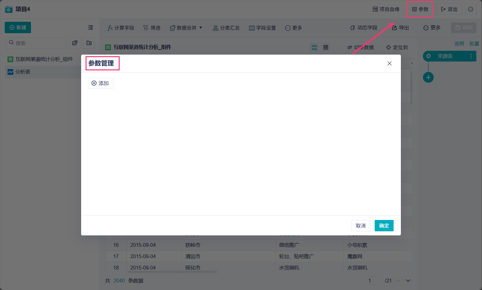Open the 说明 link
The height and width of the screenshot is (290, 482).
point(459,44)
